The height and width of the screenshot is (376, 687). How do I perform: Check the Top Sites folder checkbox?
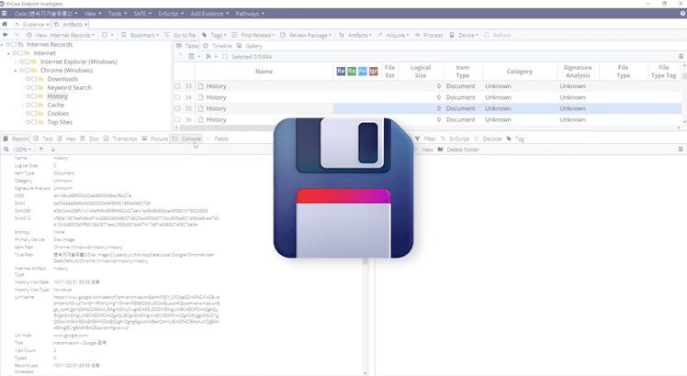(34, 122)
